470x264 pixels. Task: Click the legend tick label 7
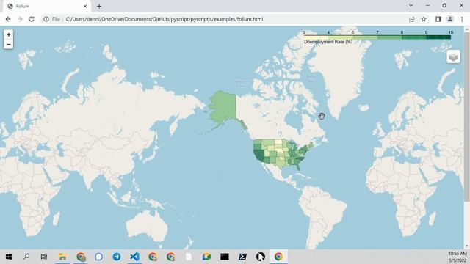click(377, 32)
